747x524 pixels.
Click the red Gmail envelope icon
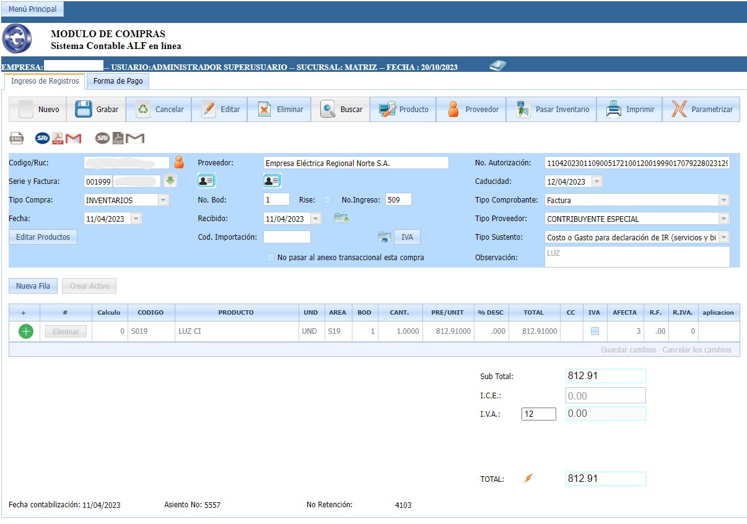pos(74,138)
